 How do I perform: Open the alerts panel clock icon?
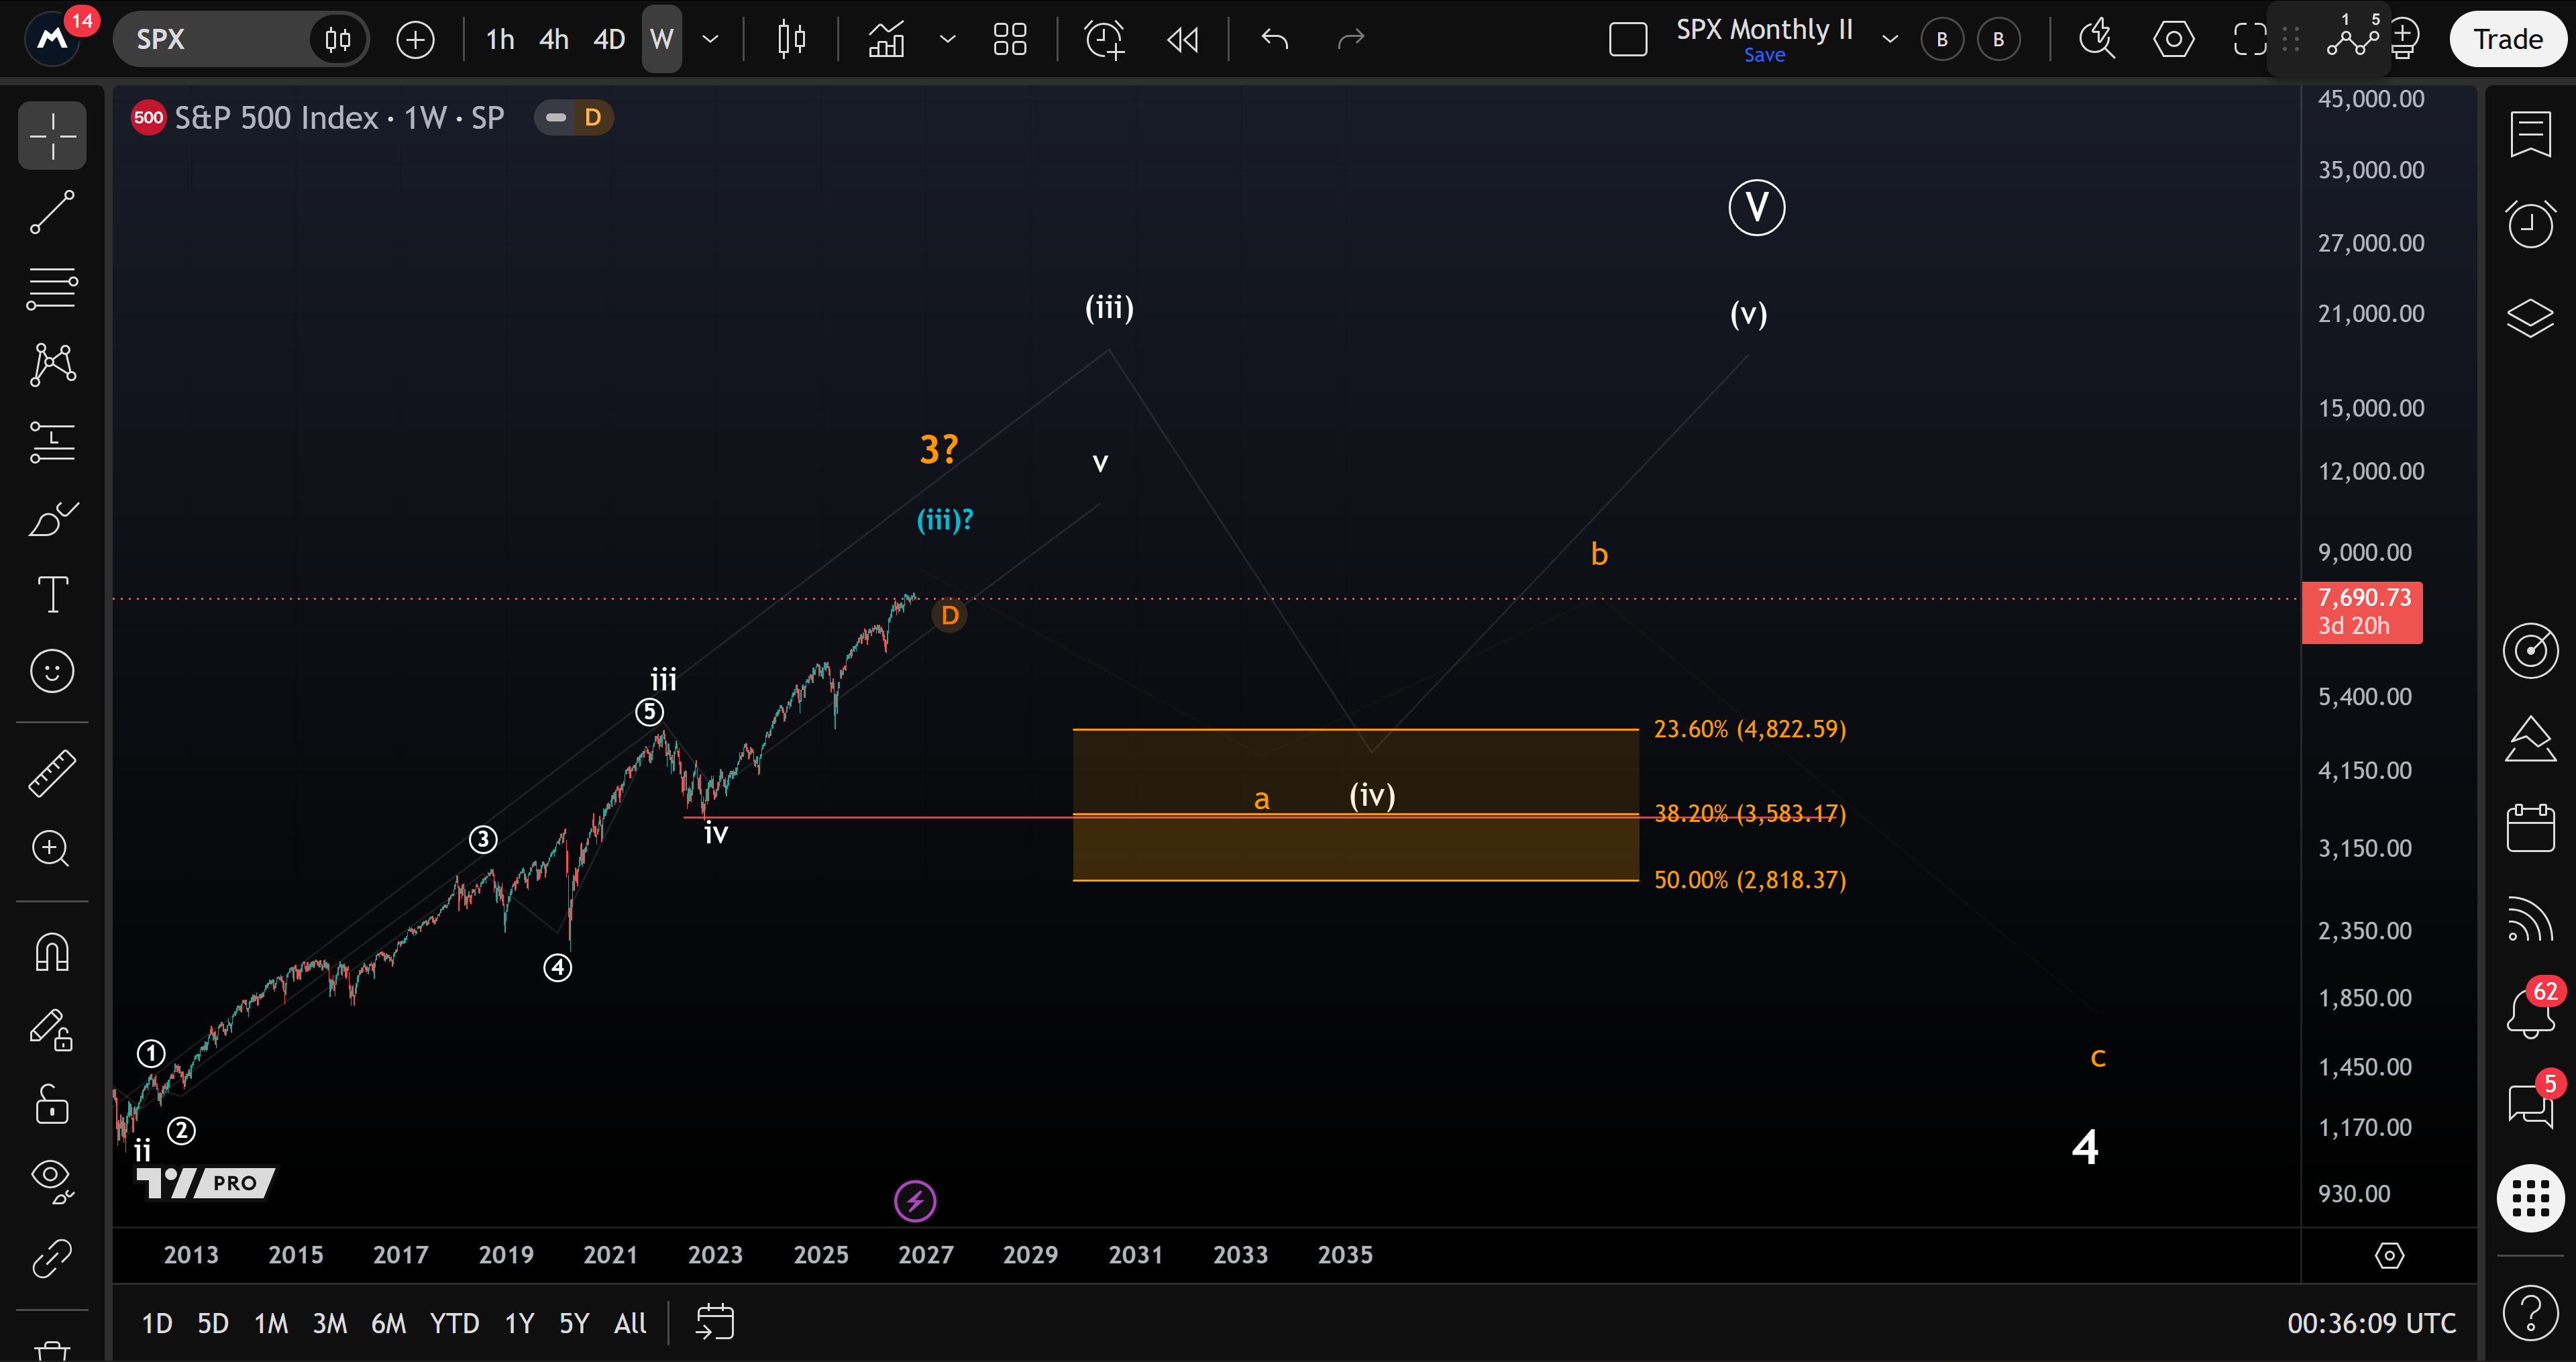[x=2531, y=223]
